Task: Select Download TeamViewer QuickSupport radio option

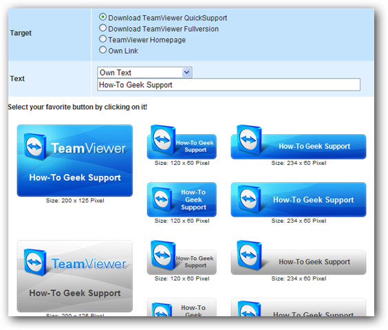Action: coord(103,16)
